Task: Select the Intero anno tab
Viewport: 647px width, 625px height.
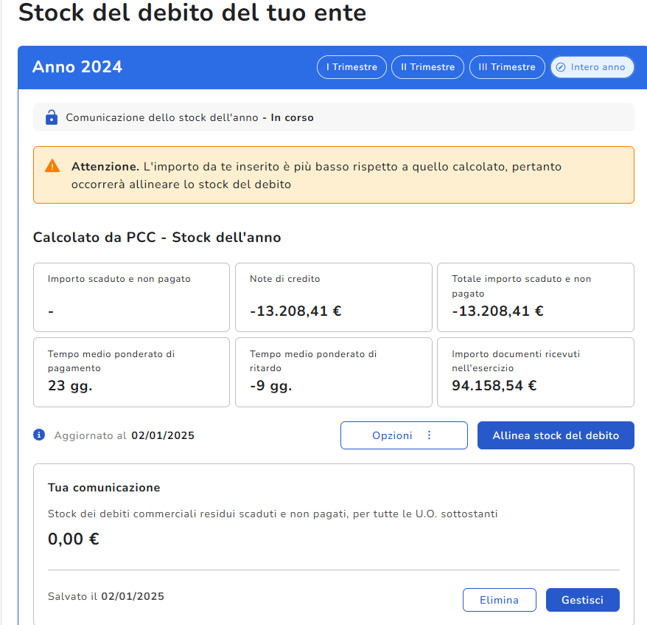Action: [x=592, y=67]
